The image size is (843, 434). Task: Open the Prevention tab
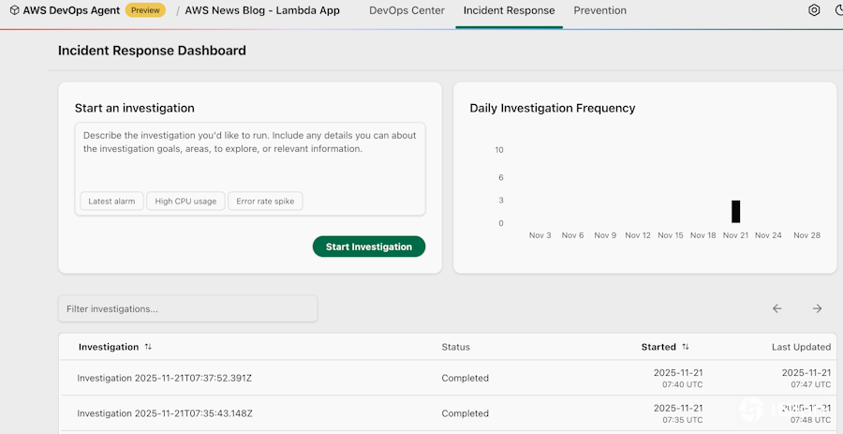[599, 10]
